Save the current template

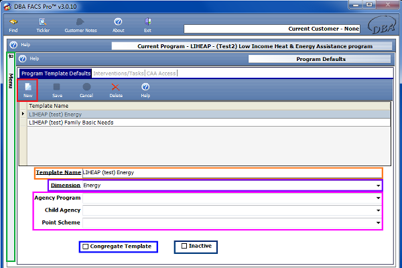57,90
